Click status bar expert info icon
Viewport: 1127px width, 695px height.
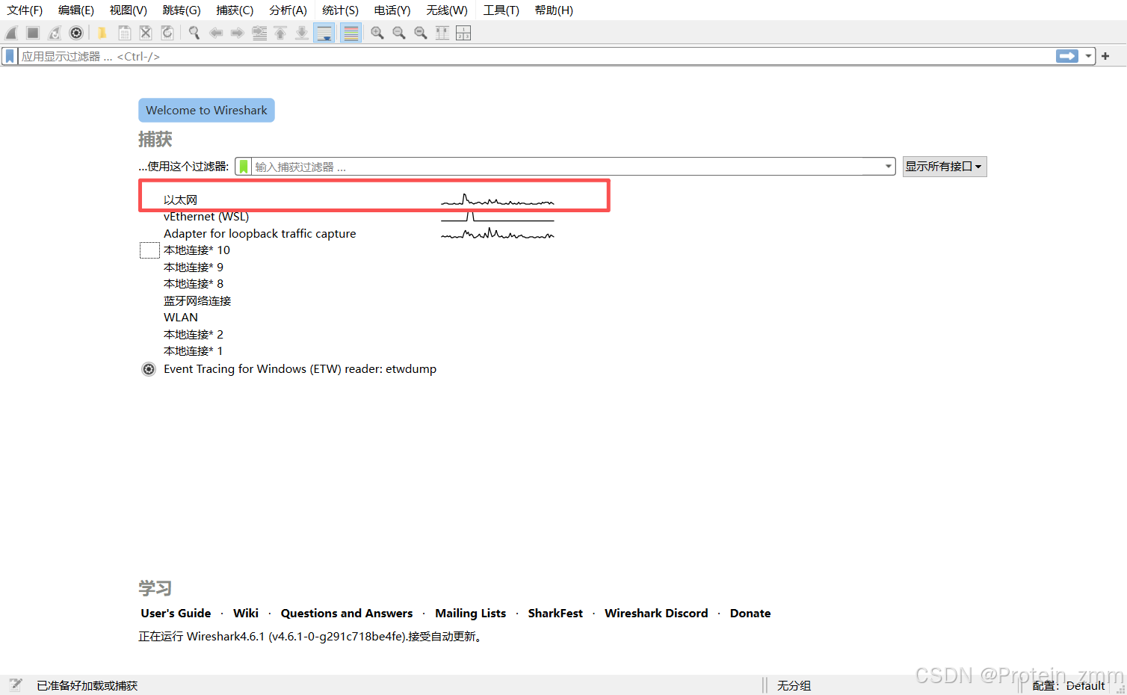(16, 685)
